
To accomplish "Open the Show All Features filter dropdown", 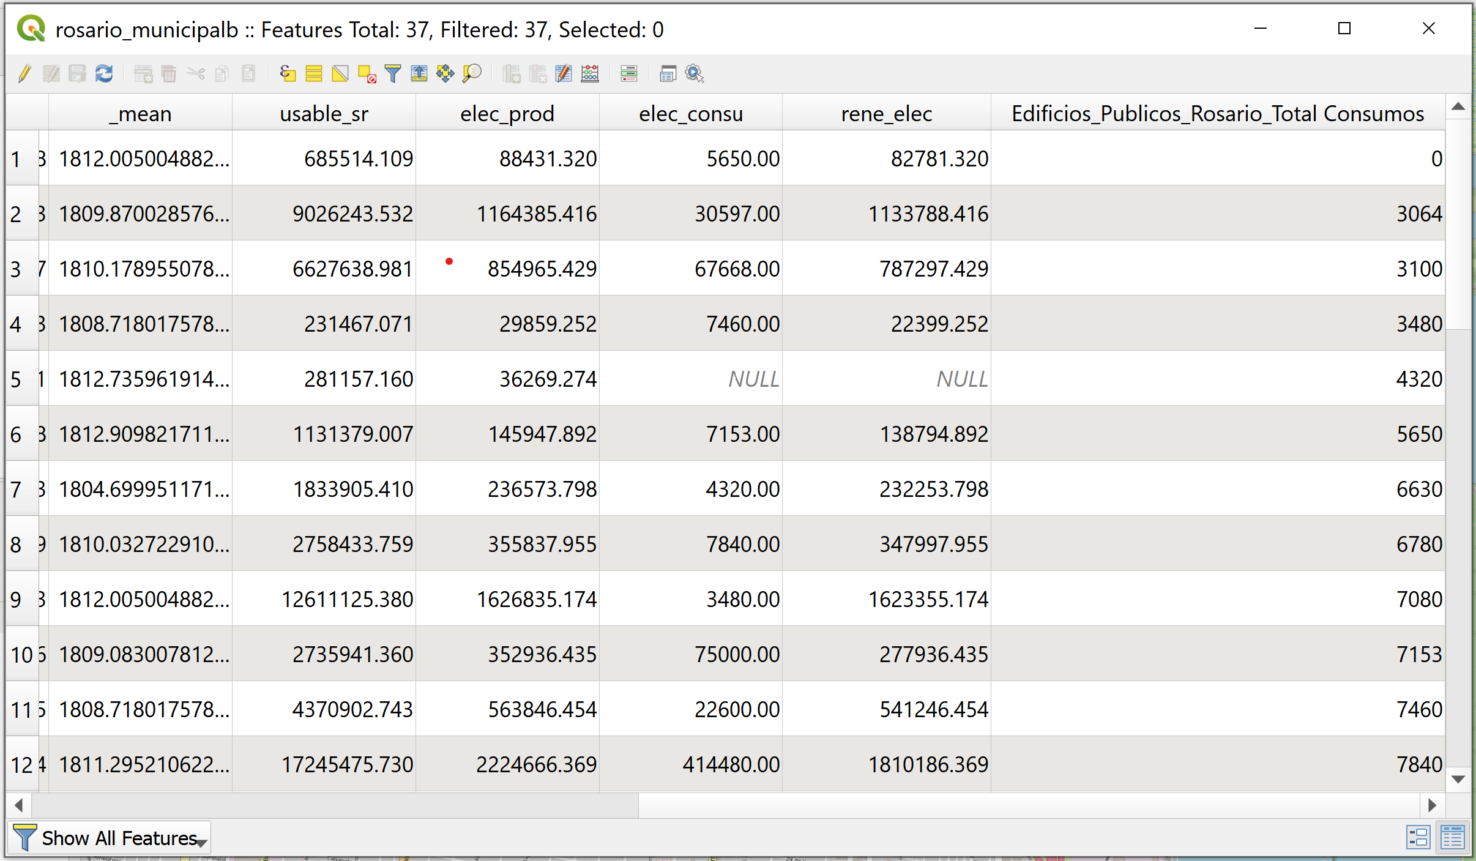I will tap(110, 838).
